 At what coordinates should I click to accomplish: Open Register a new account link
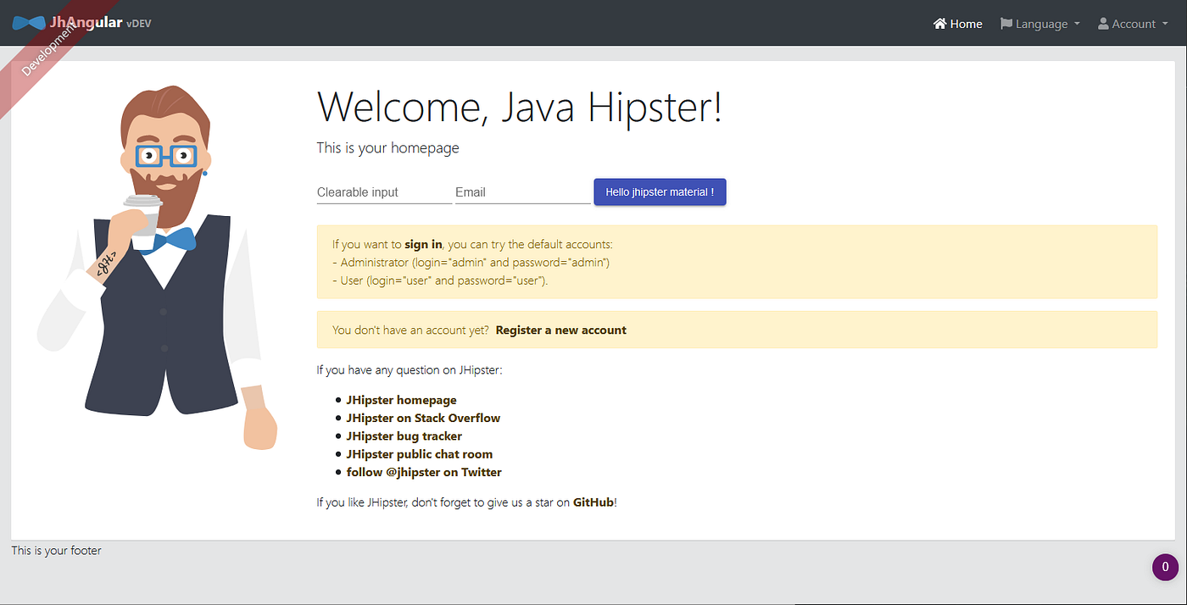coord(561,330)
